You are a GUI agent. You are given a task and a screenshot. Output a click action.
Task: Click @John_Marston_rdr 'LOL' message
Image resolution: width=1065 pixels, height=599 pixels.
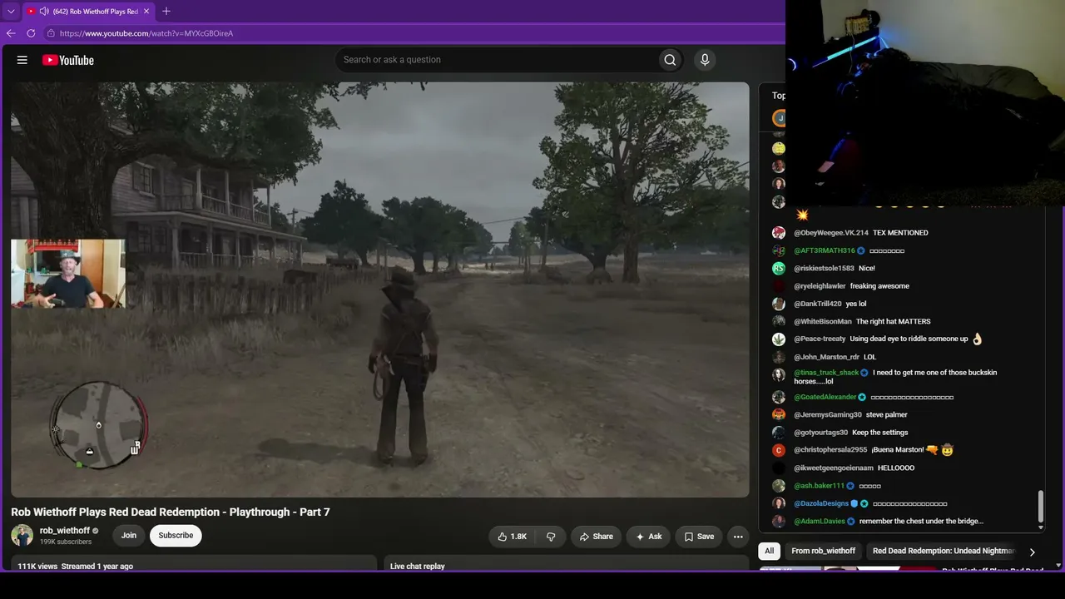(x=869, y=357)
